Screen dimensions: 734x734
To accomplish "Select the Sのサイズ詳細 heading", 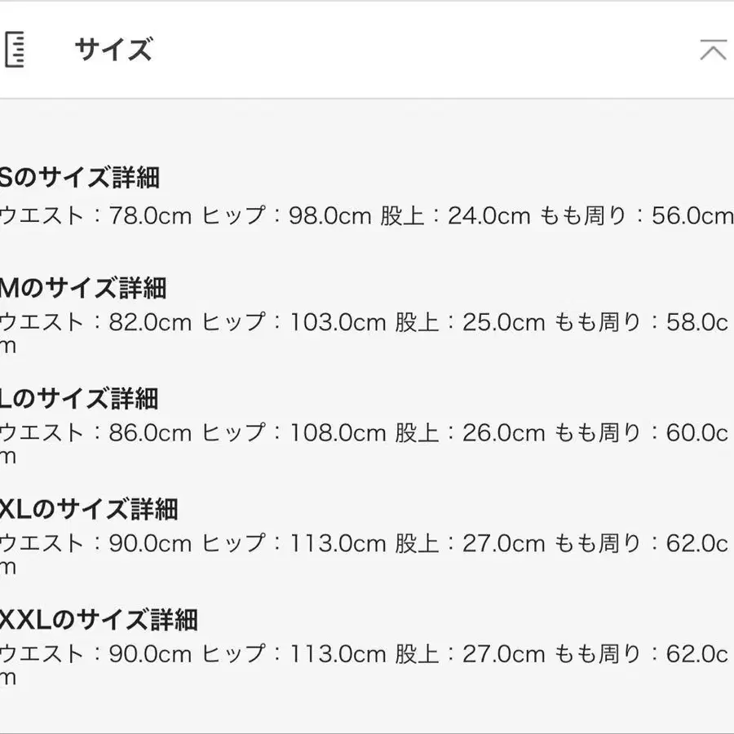I will tap(82, 178).
